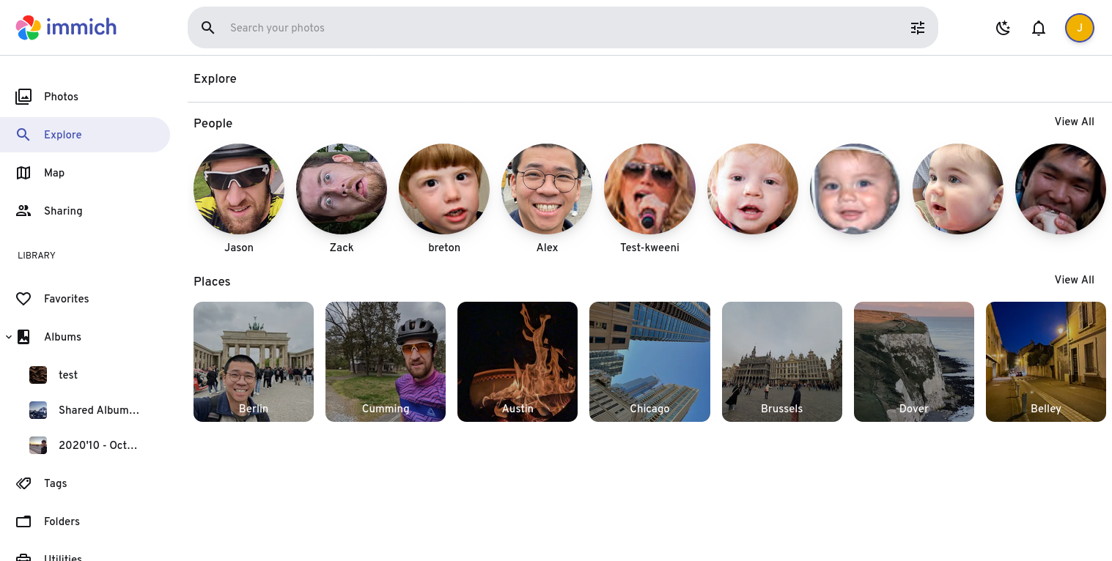Go to the Map page
Image resolution: width=1112 pixels, height=561 pixels.
click(54, 173)
